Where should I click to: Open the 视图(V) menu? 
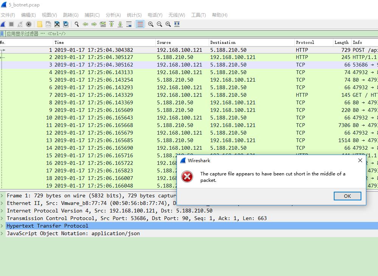[x=50, y=15]
